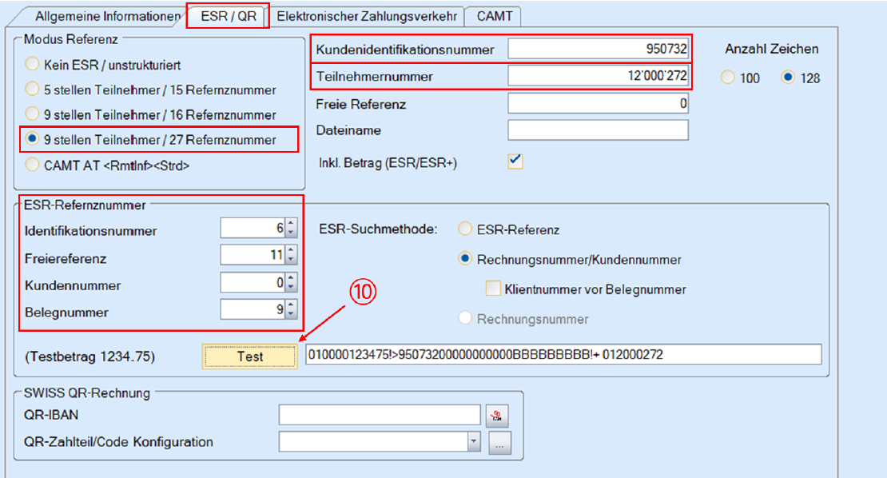
Task: Select ESR-Referenz search method
Action: tap(508, 229)
